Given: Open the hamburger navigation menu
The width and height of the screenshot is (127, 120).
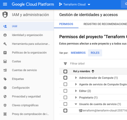Looking at the screenshot, I should (5, 4).
